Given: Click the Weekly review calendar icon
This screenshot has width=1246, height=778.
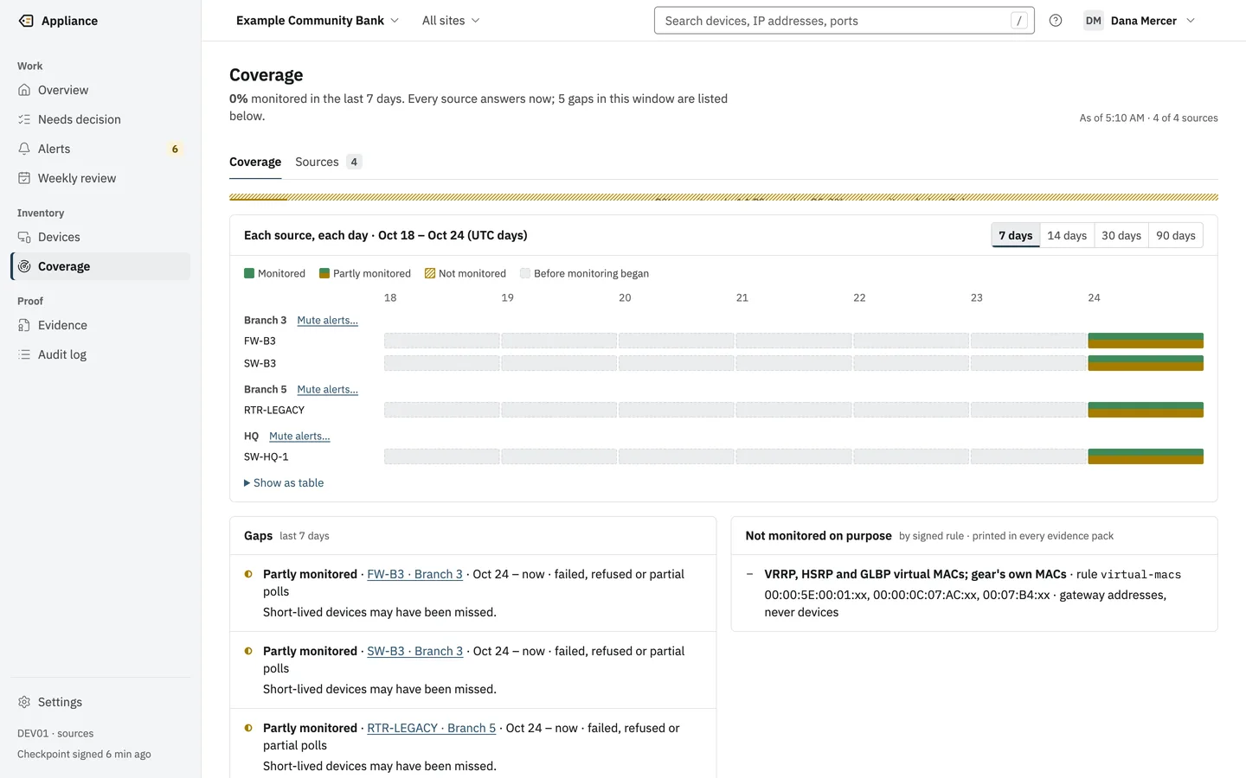Looking at the screenshot, I should pyautogui.click(x=24, y=178).
